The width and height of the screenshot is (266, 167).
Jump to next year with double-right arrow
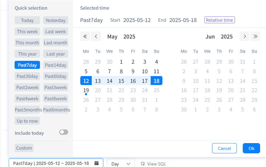tap(255, 36)
